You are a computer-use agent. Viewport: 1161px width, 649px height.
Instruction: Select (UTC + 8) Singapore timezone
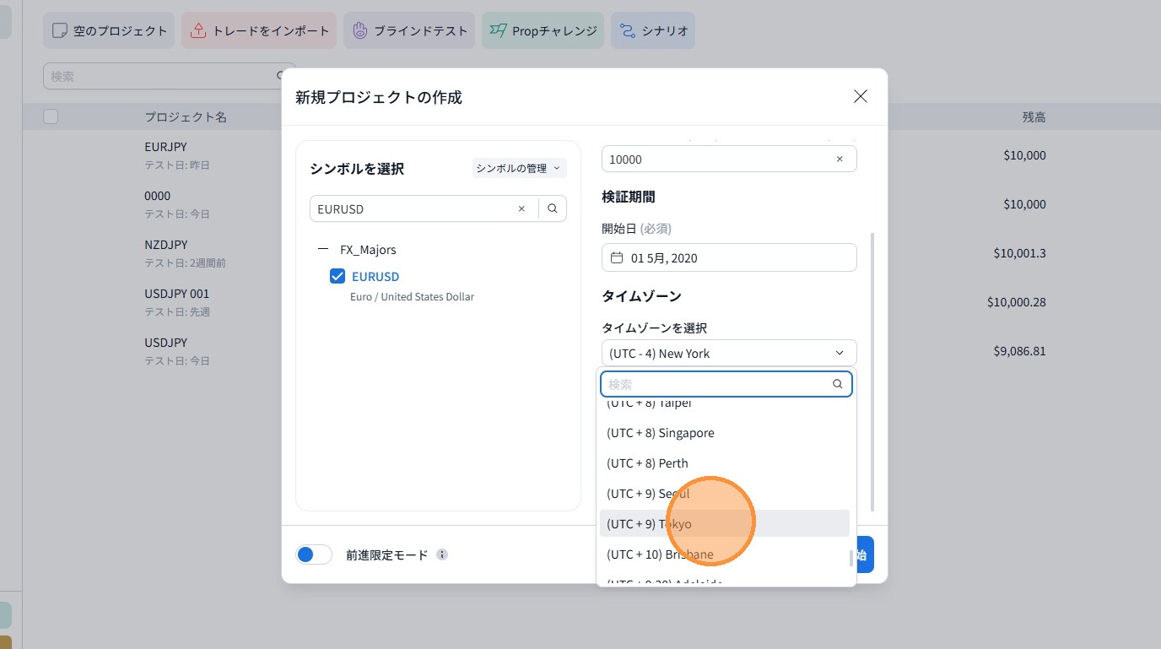point(725,433)
